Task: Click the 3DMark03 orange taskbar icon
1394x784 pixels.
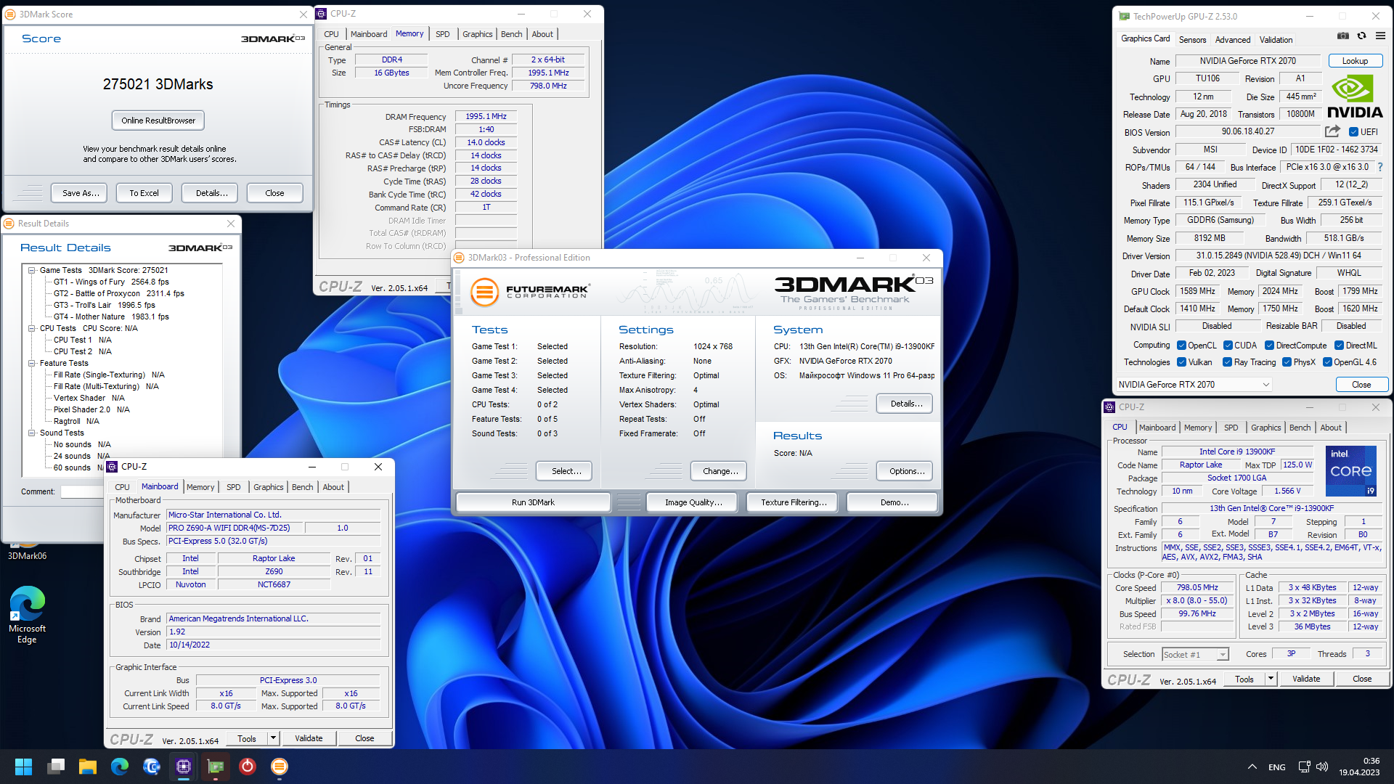Action: [280, 767]
